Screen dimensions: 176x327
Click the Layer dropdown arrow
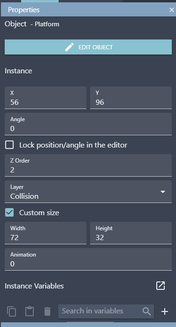click(163, 192)
